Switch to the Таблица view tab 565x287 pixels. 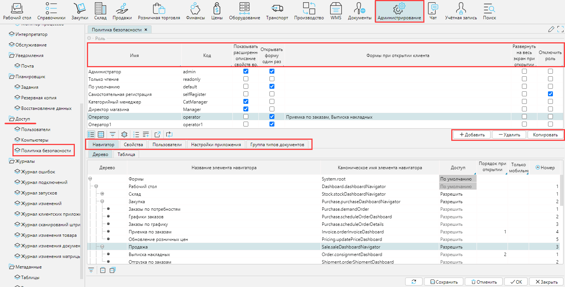click(126, 154)
